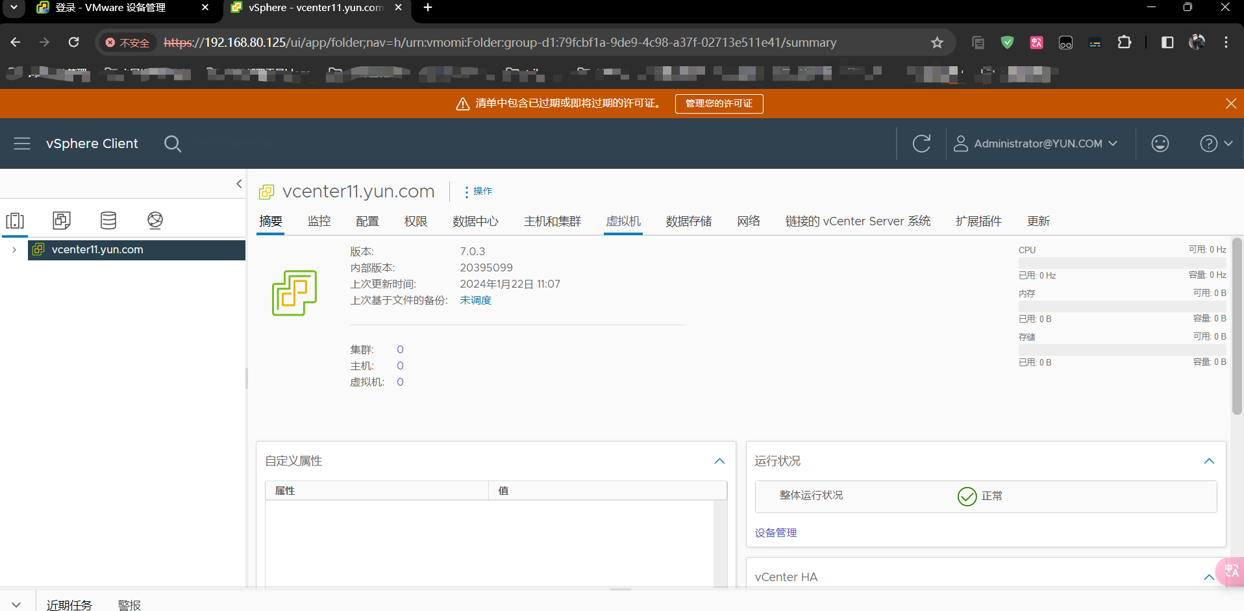This screenshot has height=611, width=1244.
Task: Open the 操作 actions menu
Action: tap(479, 192)
